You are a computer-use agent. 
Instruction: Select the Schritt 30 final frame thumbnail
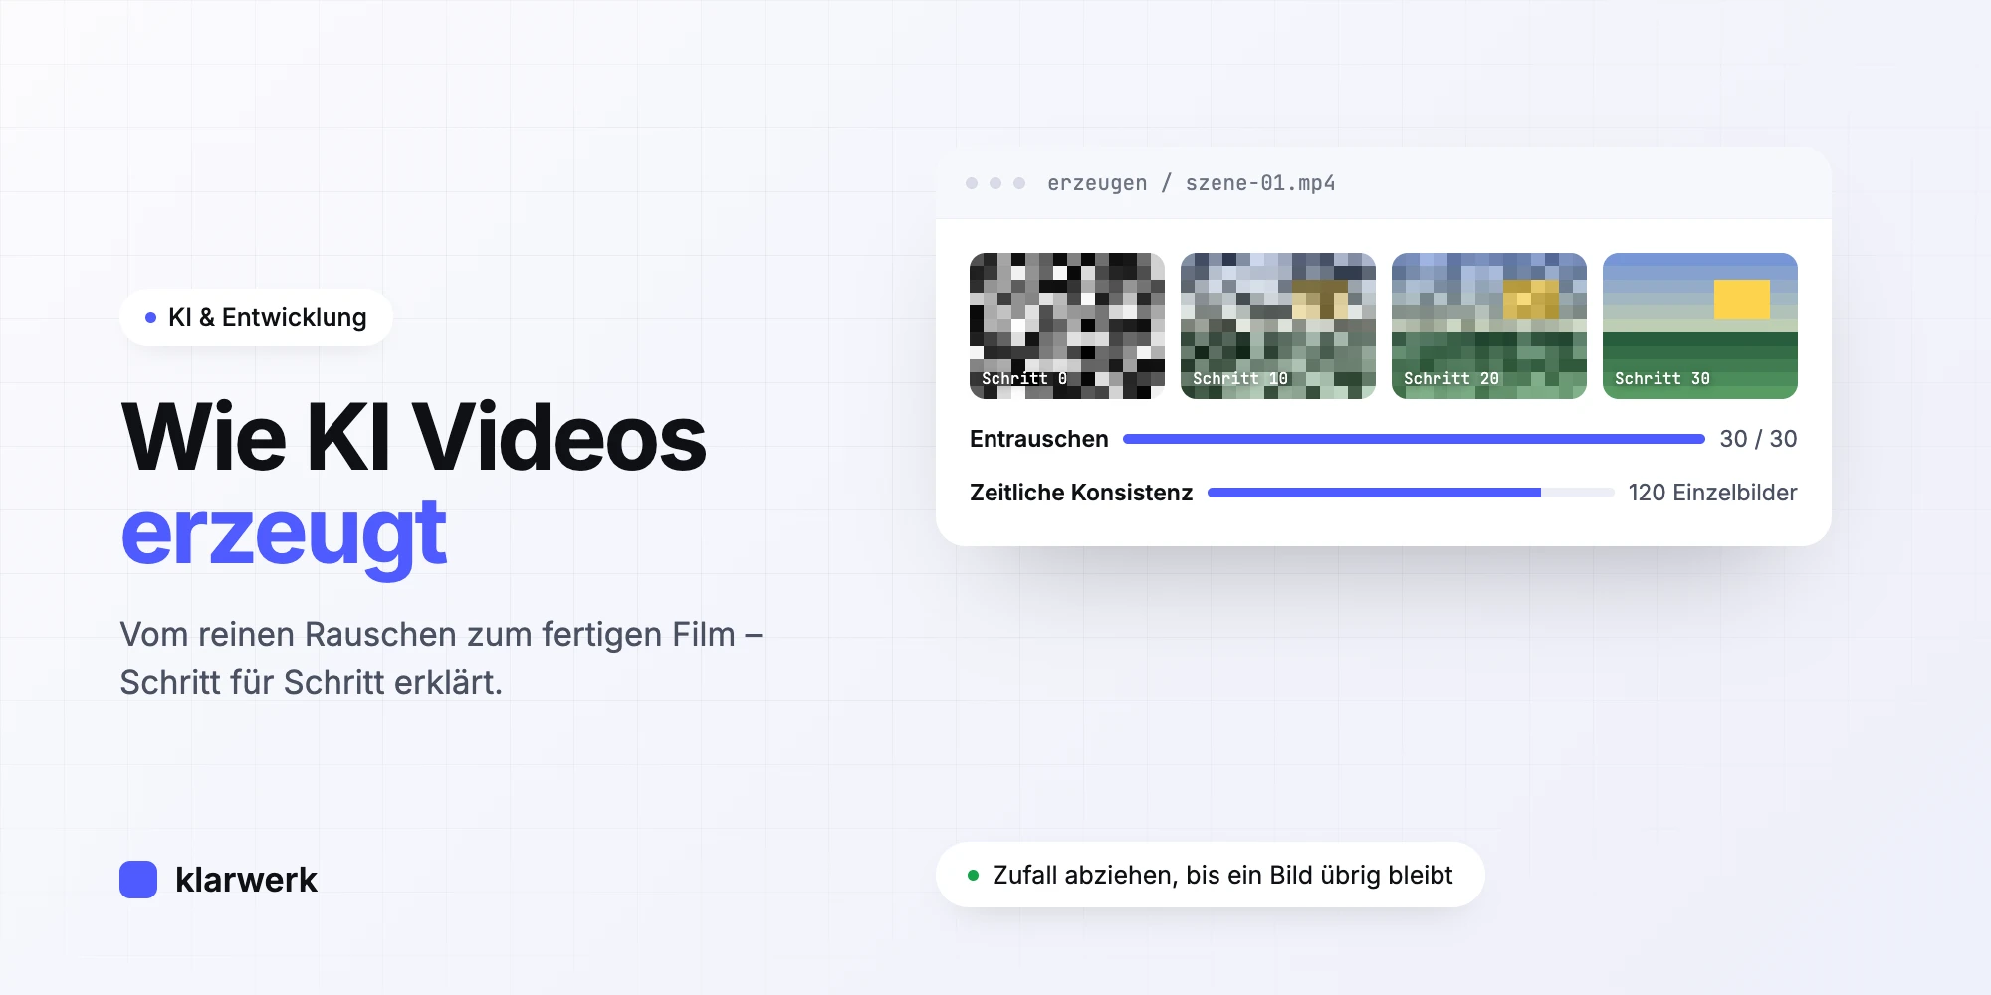(x=1700, y=325)
